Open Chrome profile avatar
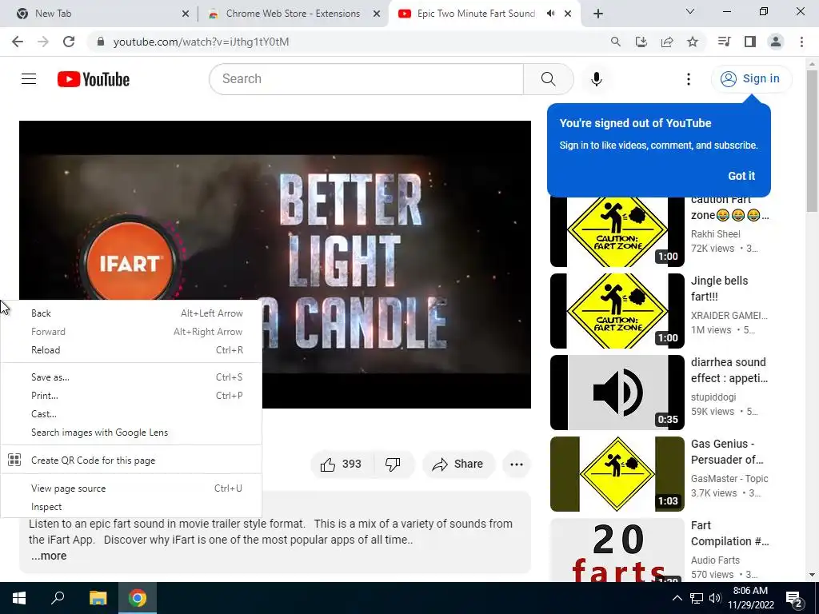 pyautogui.click(x=776, y=42)
